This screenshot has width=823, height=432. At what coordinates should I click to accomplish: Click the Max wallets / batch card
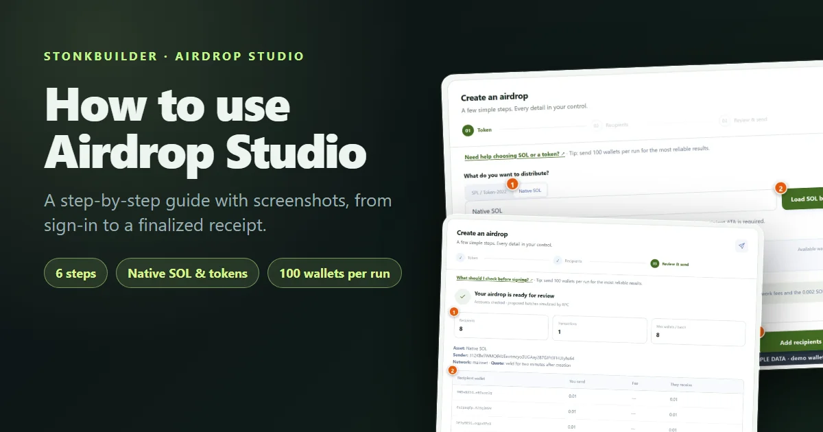(698, 333)
